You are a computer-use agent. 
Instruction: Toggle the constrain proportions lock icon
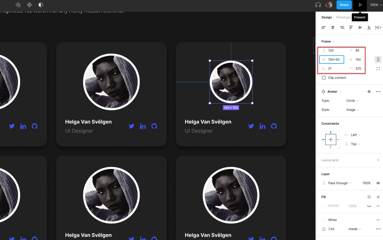(x=378, y=60)
